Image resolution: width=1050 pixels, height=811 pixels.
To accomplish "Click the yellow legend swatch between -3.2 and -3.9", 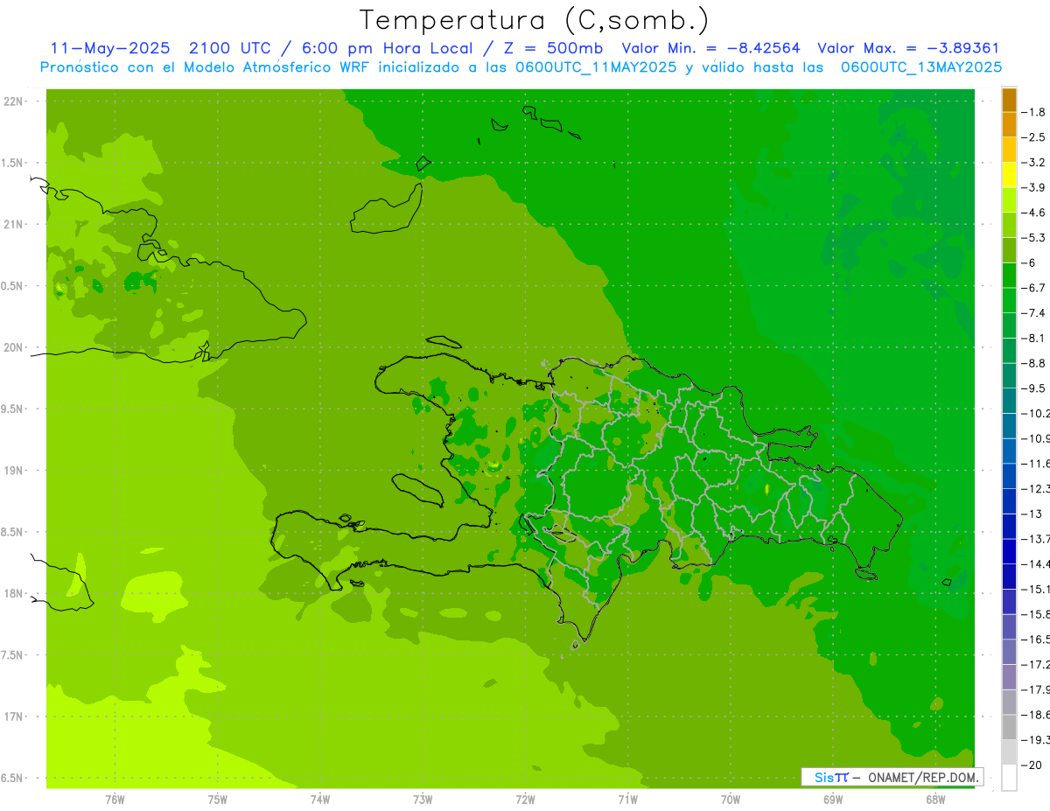I will (x=1009, y=175).
